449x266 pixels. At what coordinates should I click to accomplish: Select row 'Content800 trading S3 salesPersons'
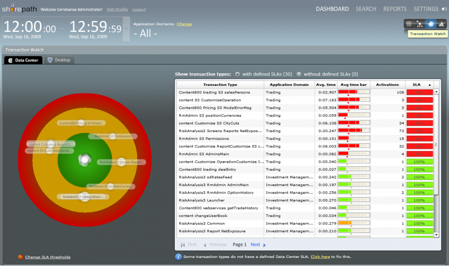(x=305, y=92)
